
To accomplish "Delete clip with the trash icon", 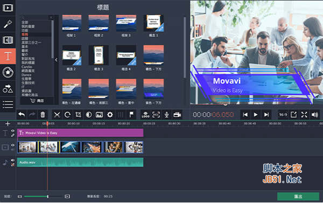I will pos(43,115).
